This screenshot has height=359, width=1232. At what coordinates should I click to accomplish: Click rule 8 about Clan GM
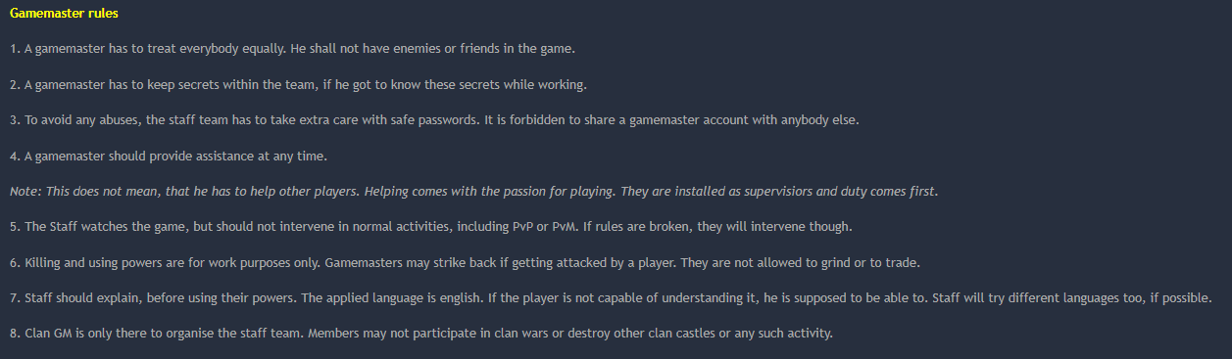[x=421, y=334]
